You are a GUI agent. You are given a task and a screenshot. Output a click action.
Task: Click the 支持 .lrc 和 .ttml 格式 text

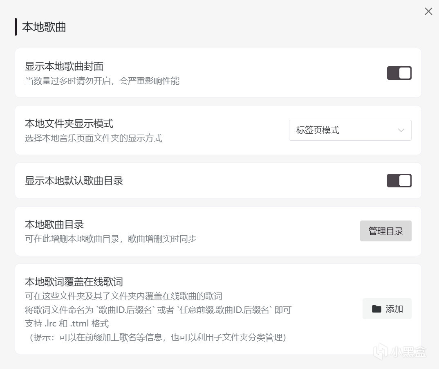pos(67,324)
